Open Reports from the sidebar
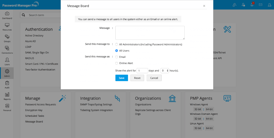The height and width of the screenshot is (138, 274). pyautogui.click(x=7, y=96)
